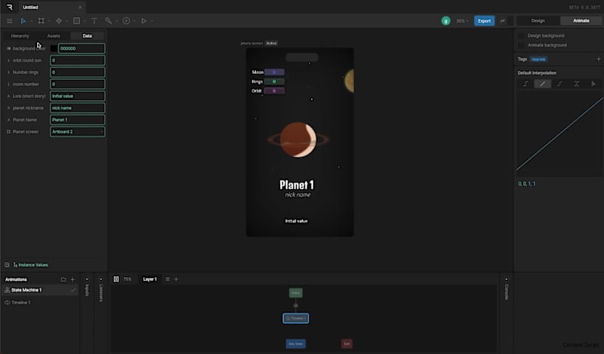Add a new tag with plus icon
This screenshot has width=604, height=354.
coord(598,60)
